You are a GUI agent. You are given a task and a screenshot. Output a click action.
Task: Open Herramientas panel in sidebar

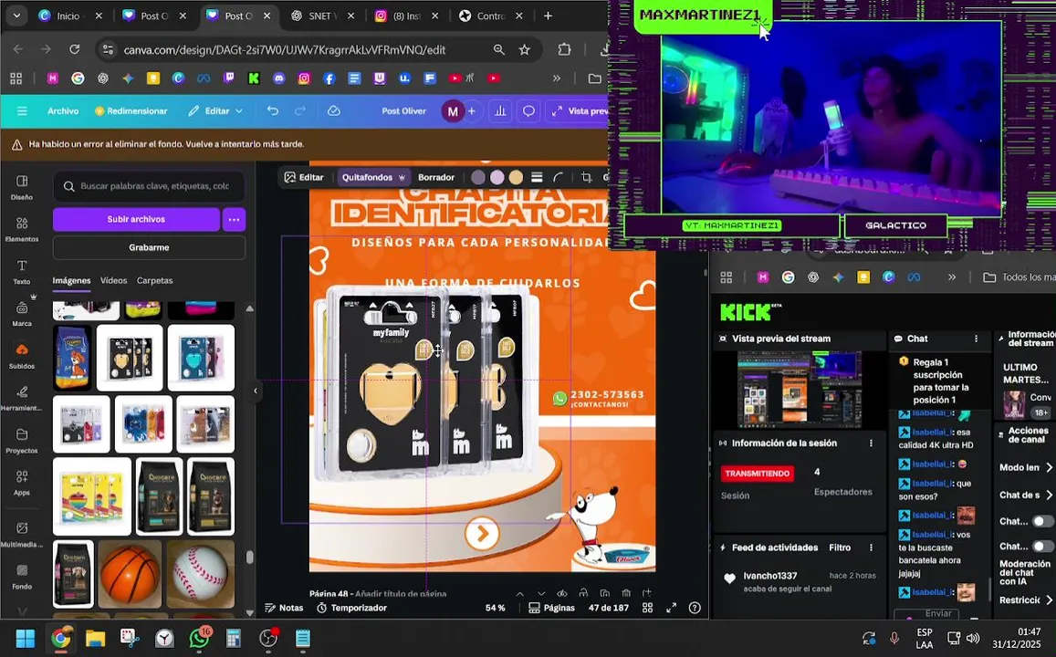[x=22, y=399]
